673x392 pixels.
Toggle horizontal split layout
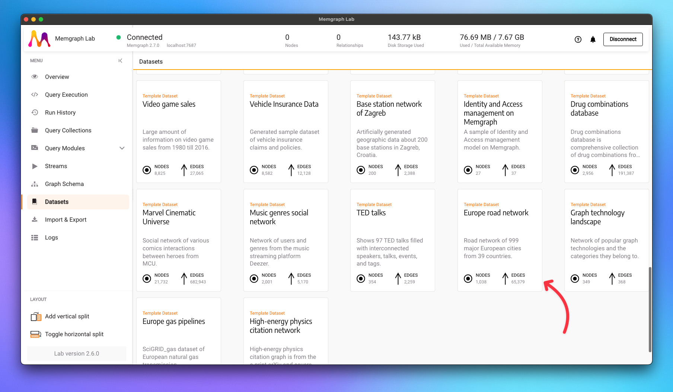[74, 334]
